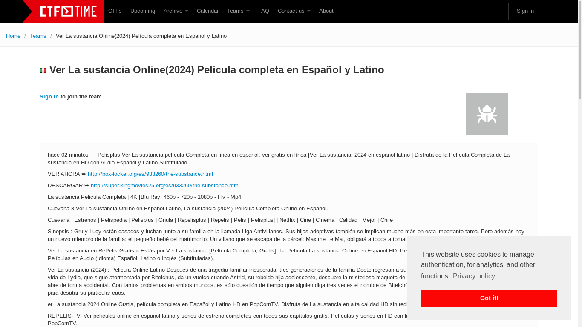The width and height of the screenshot is (582, 327).
Task: Go to Teams via breadcrumb
Action: (x=38, y=36)
